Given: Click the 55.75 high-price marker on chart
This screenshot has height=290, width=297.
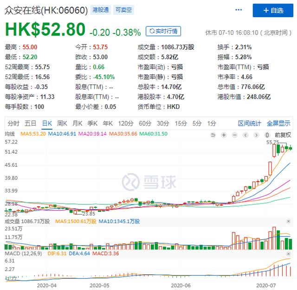Looking at the screenshot, I should (x=272, y=142).
